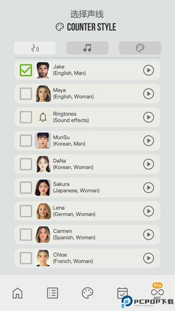Click the Ringtones bell icon
175x311 pixels.
tap(43, 117)
